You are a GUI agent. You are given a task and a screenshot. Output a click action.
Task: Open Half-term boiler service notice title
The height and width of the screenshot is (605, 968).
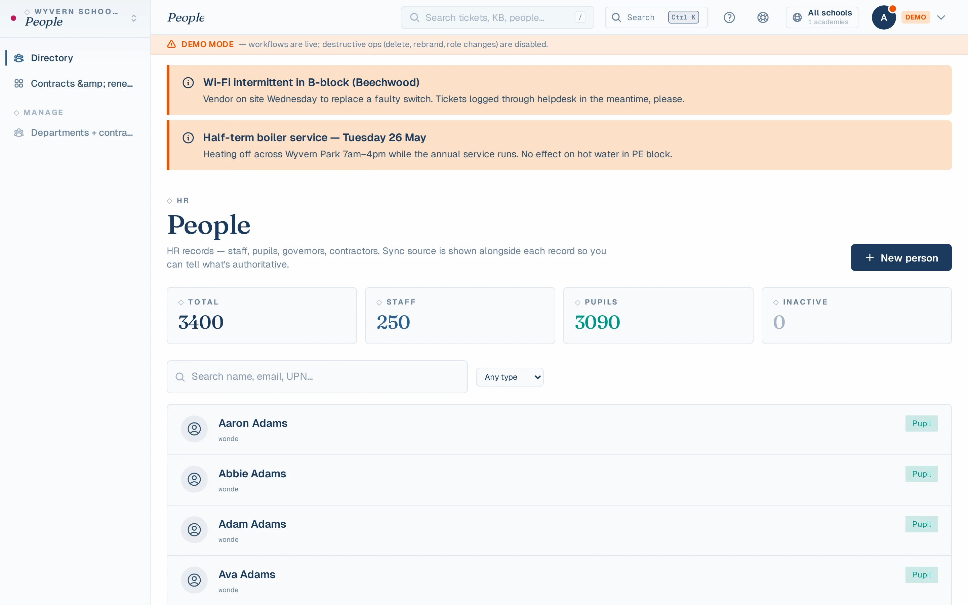[x=314, y=138]
